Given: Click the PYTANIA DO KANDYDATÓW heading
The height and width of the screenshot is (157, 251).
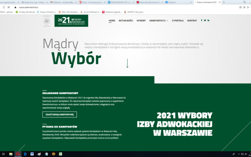Looking at the screenshot, I should tap(60, 127).
